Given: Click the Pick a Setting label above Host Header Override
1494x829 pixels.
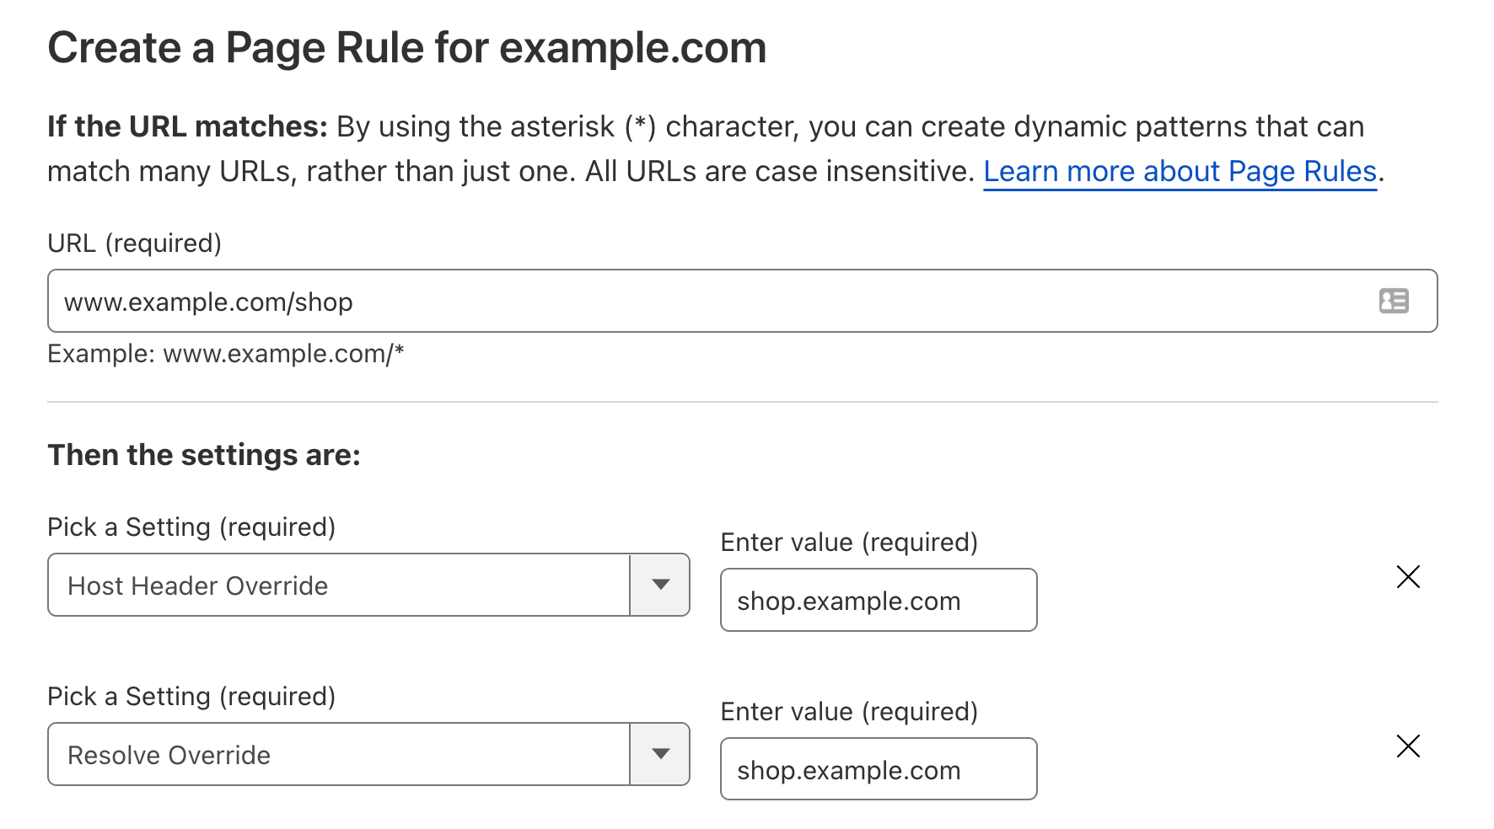Looking at the screenshot, I should pyautogui.click(x=191, y=527).
